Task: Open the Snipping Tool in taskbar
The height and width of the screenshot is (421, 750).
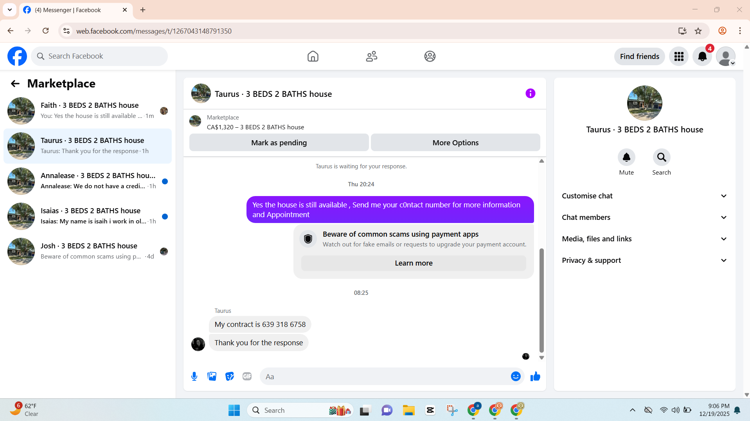Action: point(452,410)
